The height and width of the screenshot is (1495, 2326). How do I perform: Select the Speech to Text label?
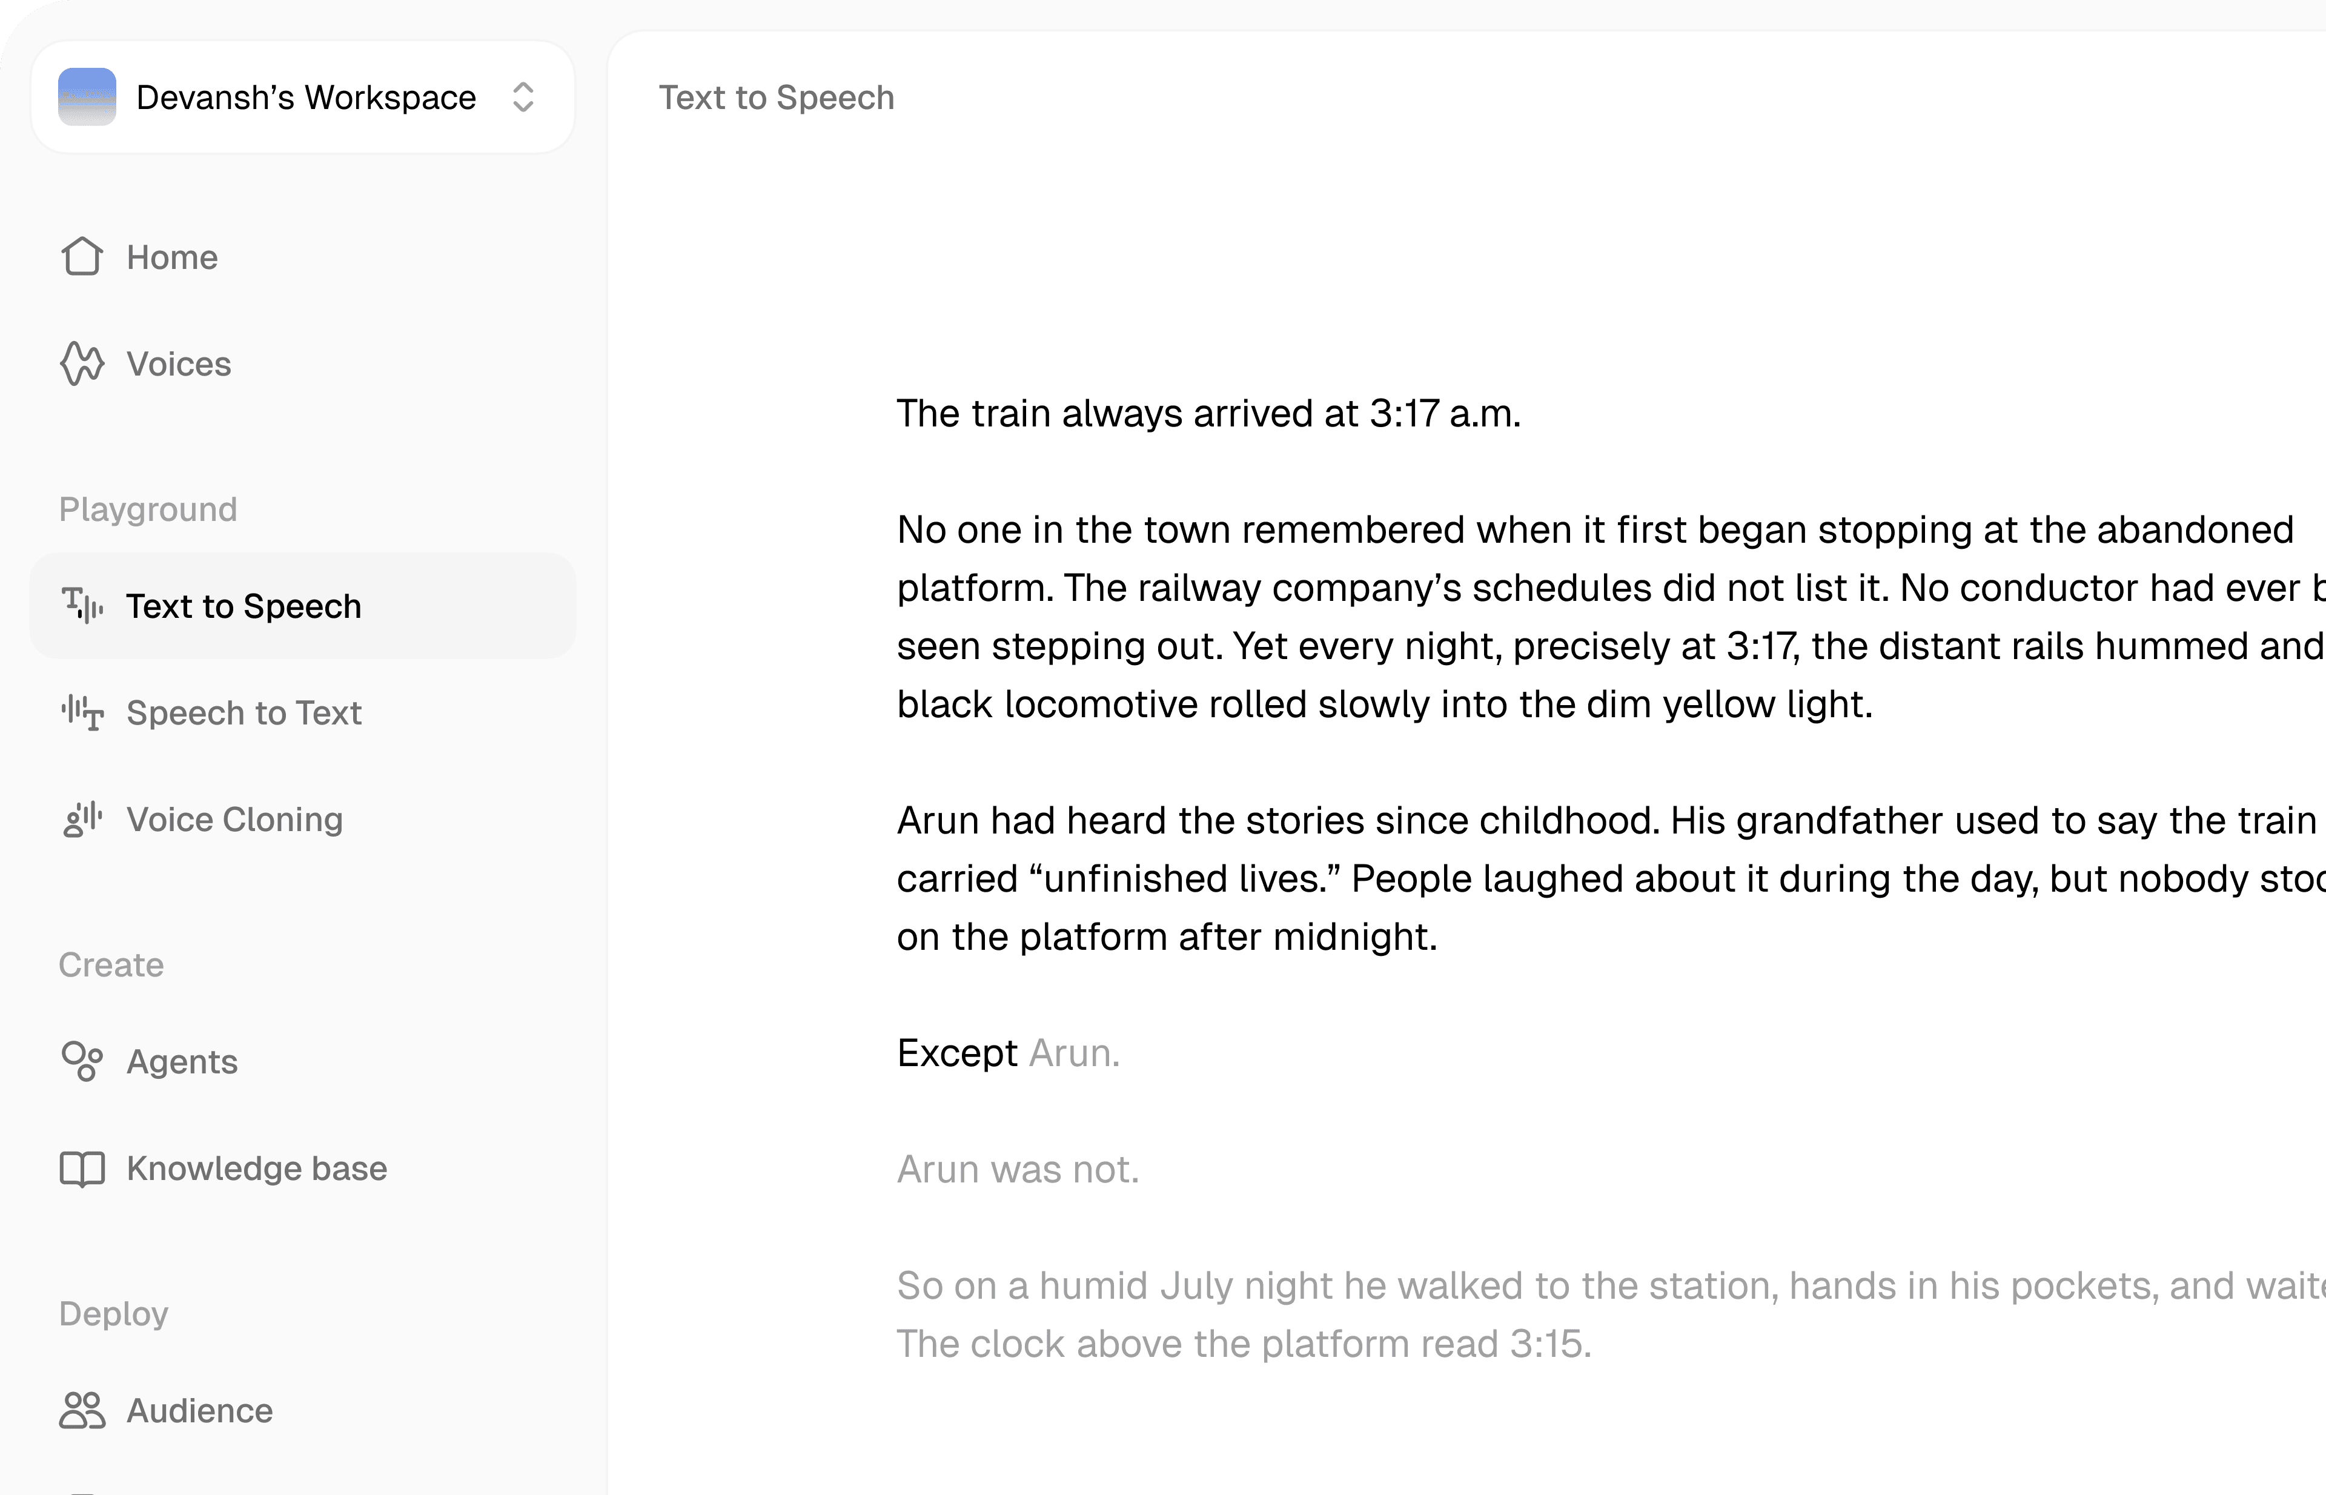click(244, 712)
